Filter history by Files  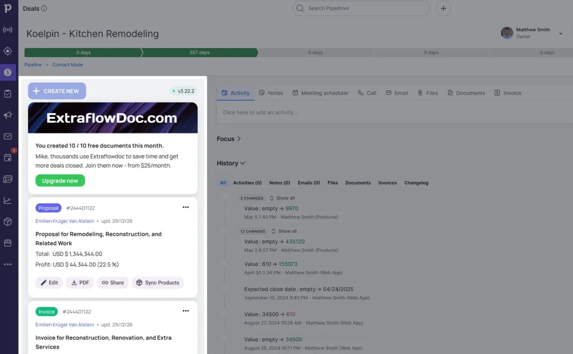pyautogui.click(x=333, y=183)
